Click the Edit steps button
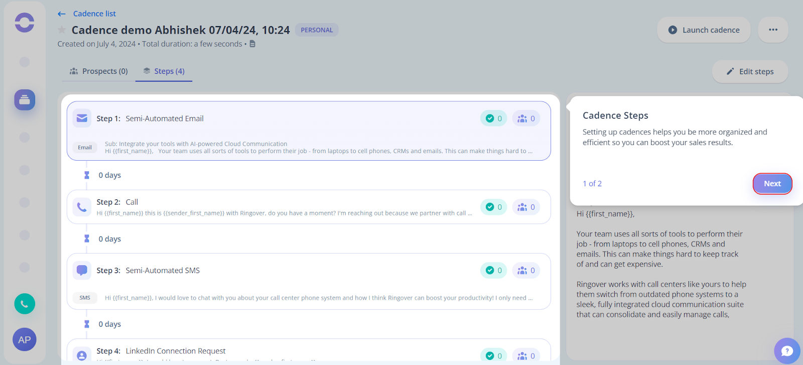This screenshot has height=365, width=803. tap(750, 71)
